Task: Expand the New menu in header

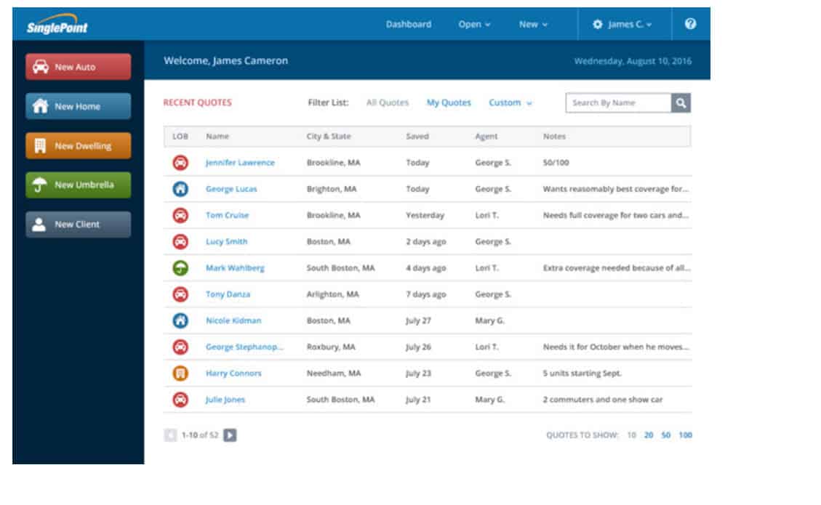Action: pos(533,24)
